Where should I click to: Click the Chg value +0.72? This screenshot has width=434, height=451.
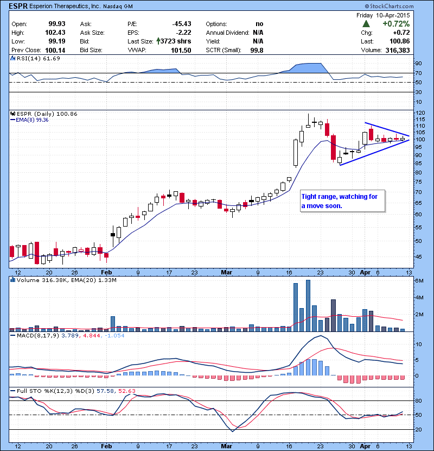click(401, 33)
